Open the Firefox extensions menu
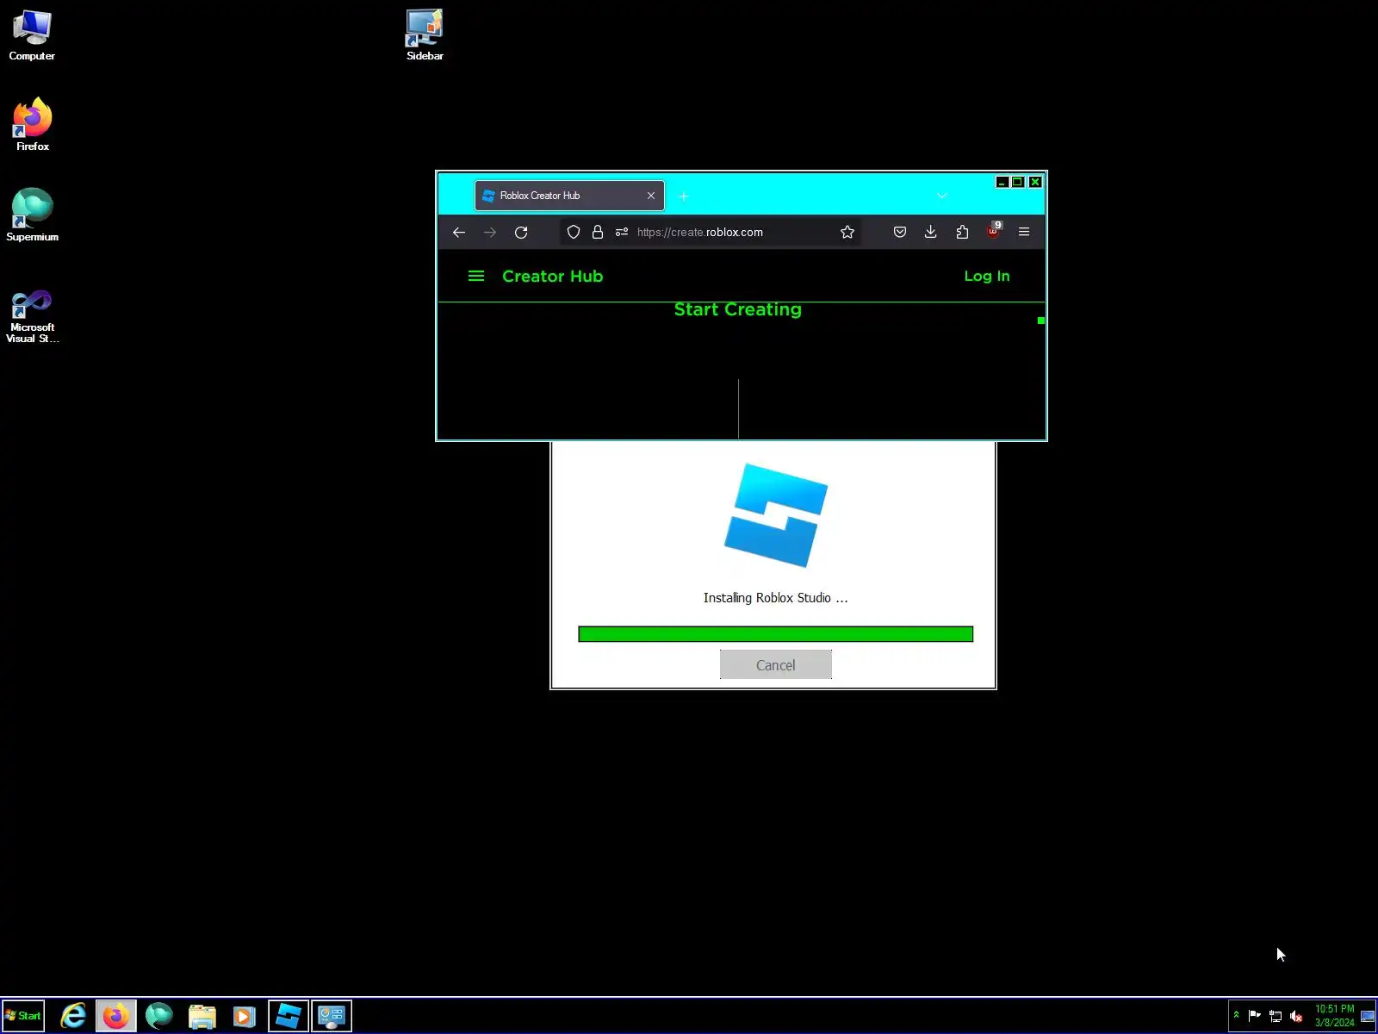 (962, 232)
